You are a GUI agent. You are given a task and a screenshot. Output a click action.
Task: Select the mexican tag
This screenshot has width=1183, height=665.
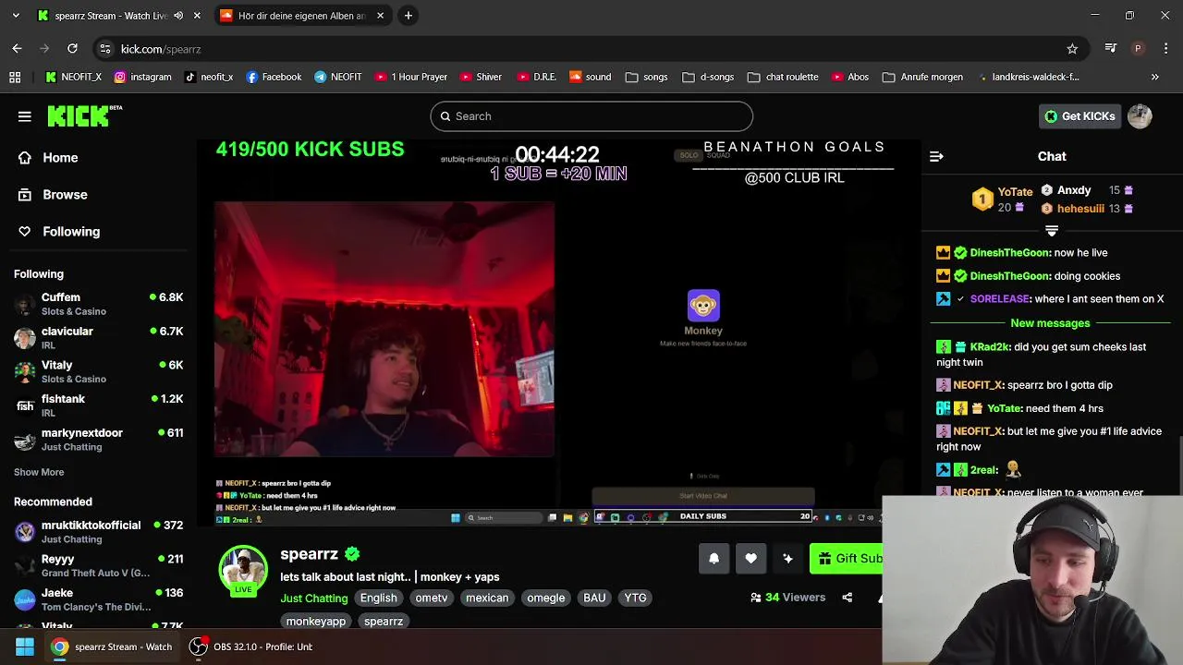pos(487,598)
